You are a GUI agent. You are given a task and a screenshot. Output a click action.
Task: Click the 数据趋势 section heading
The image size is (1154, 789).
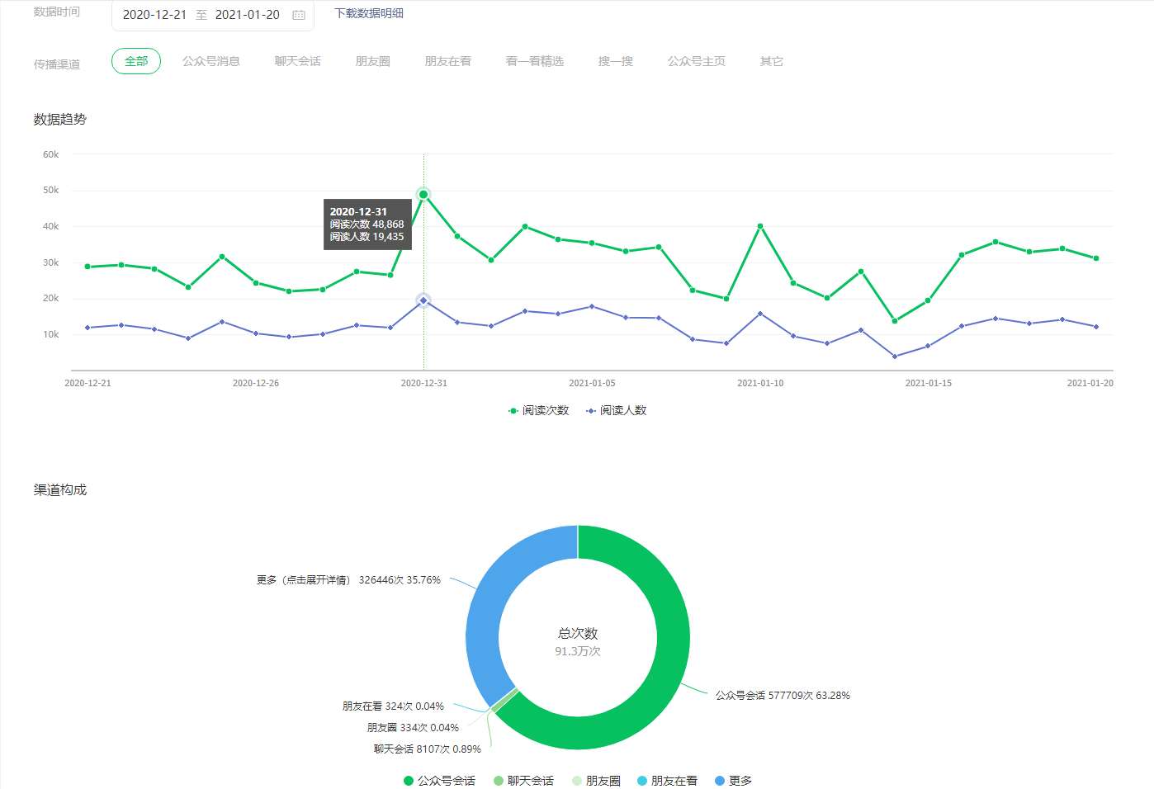tap(60, 120)
